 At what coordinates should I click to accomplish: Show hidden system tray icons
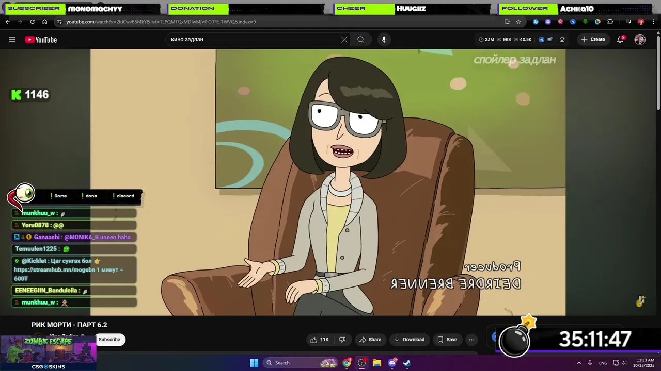pyautogui.click(x=579, y=363)
